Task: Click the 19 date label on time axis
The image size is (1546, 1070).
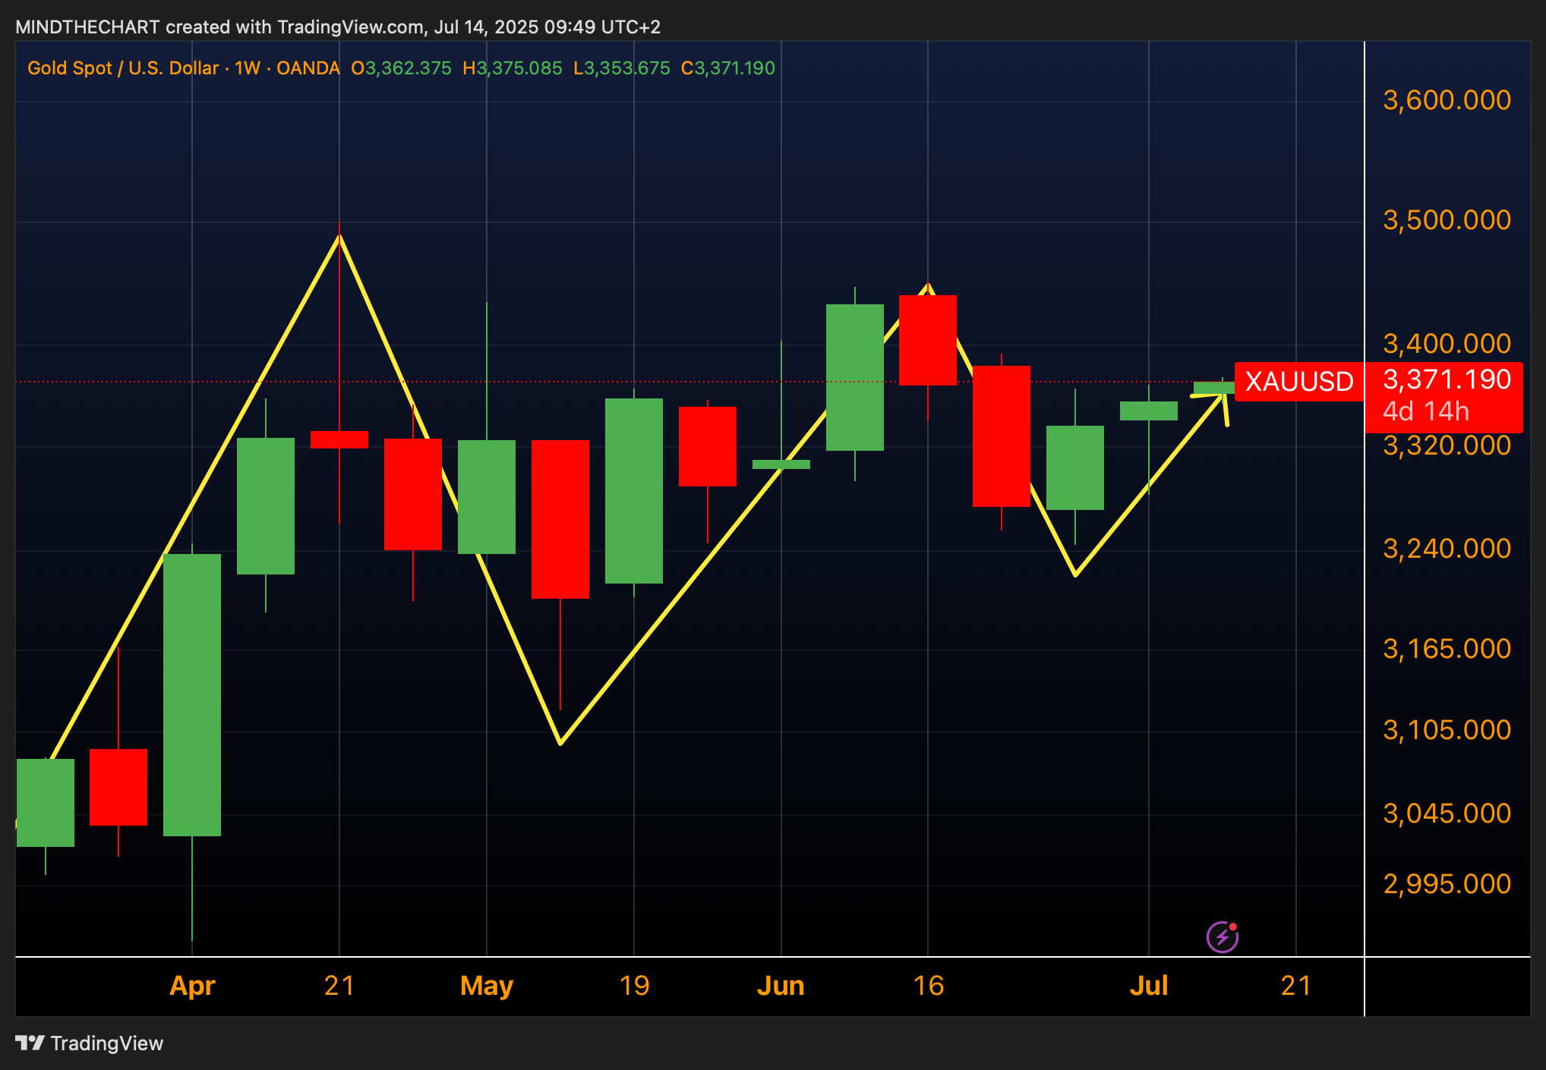Action: coord(634,986)
